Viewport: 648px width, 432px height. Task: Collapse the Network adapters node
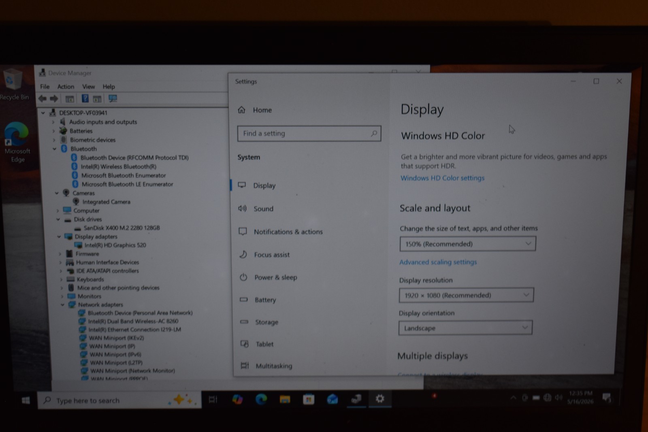(62, 305)
